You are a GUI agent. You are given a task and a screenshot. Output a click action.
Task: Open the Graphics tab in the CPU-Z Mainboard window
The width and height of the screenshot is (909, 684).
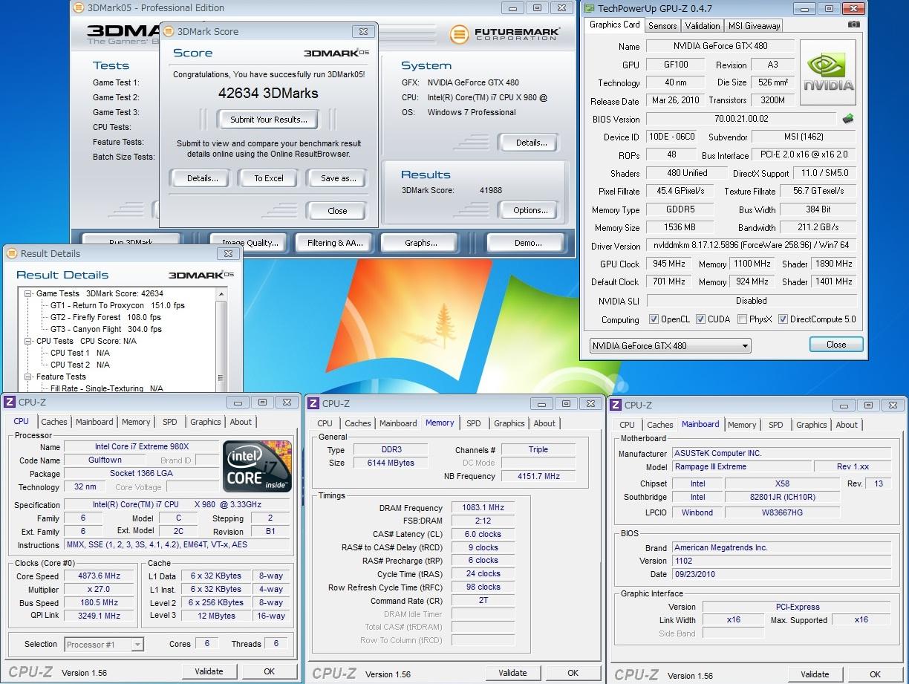[x=811, y=425]
